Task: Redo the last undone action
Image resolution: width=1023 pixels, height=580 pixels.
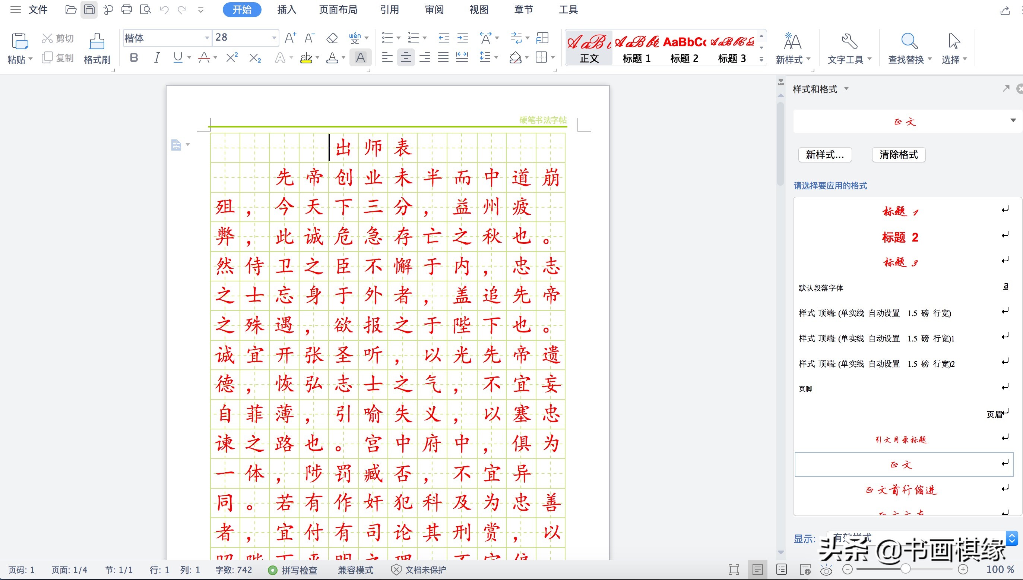Action: click(x=182, y=10)
